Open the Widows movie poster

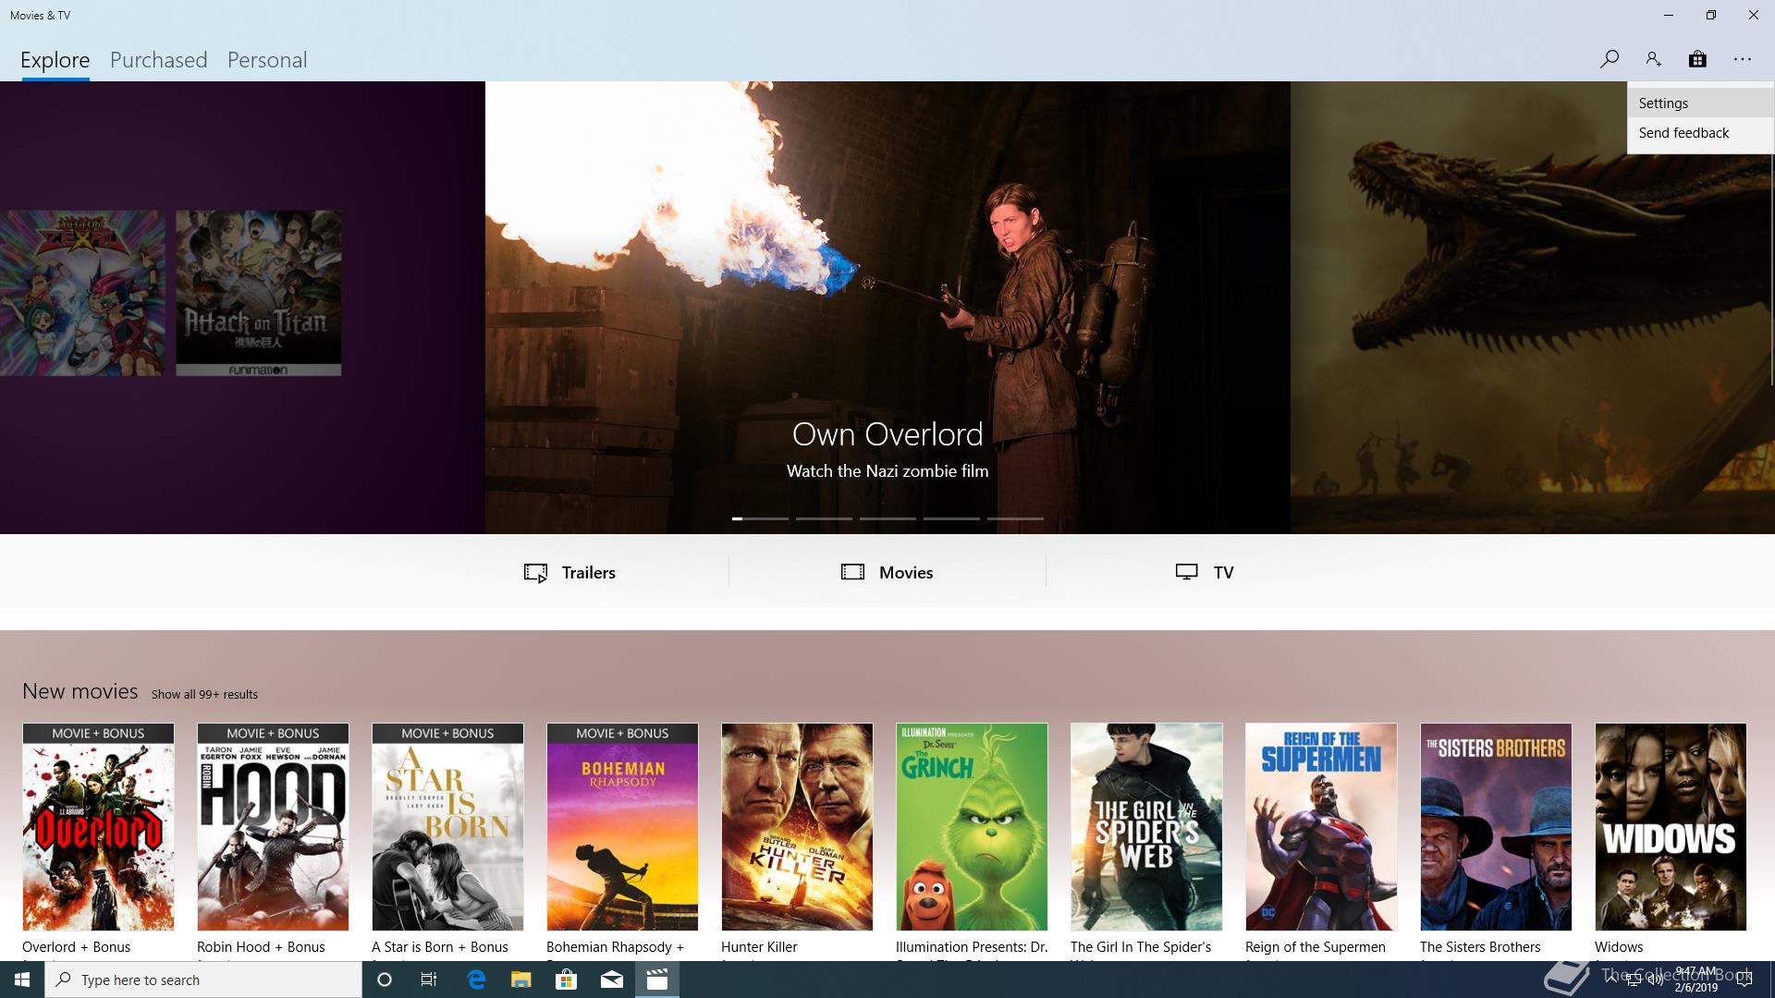click(x=1671, y=827)
